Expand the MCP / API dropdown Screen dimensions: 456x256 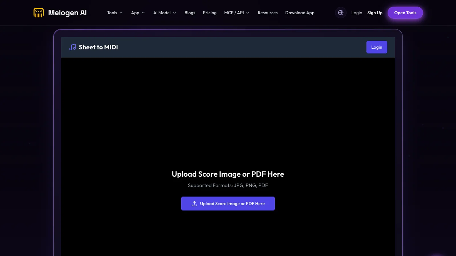pyautogui.click(x=237, y=13)
